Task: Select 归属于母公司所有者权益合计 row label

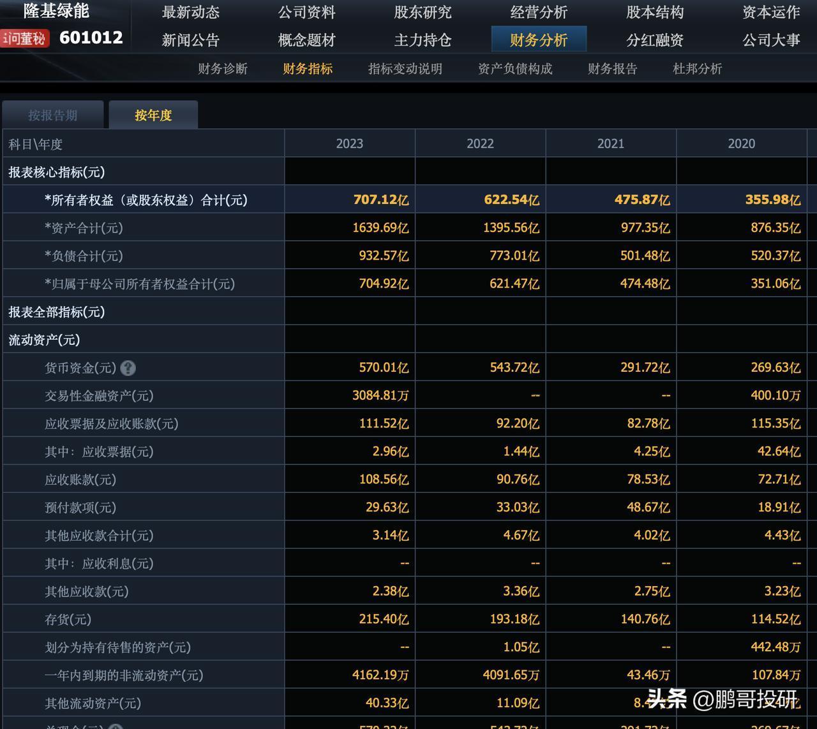Action: pos(140,284)
